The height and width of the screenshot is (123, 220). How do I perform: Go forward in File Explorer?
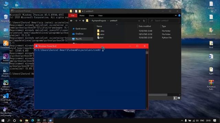coord(76,20)
